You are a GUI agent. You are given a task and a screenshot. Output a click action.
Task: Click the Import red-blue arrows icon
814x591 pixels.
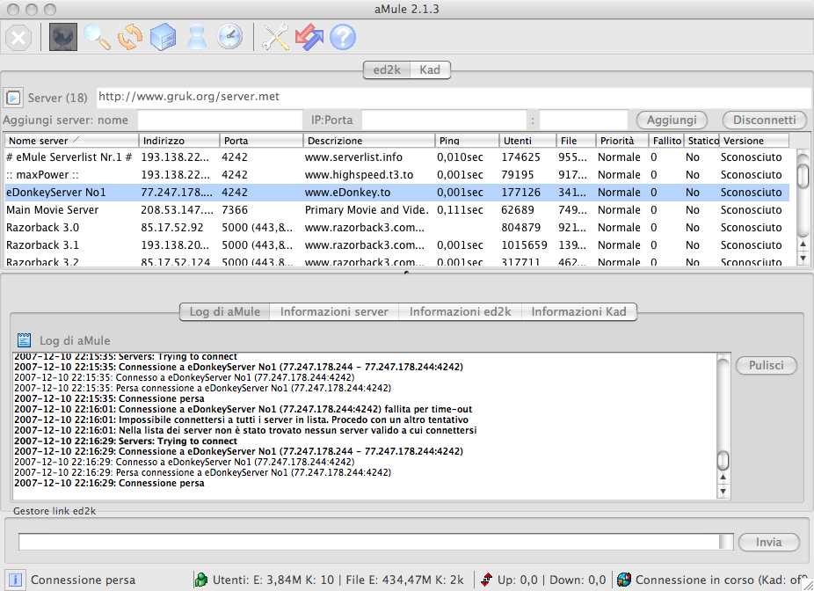point(309,38)
